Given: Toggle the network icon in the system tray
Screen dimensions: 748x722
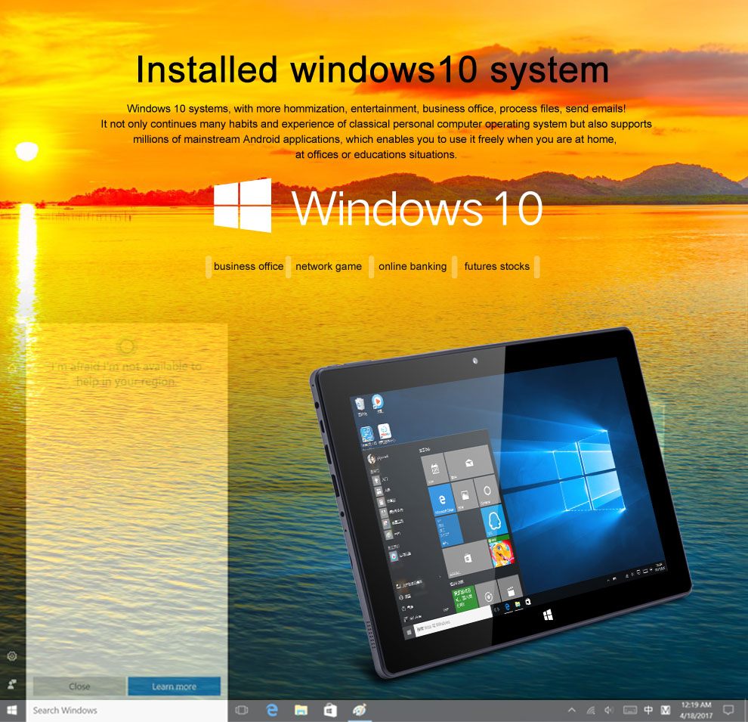Looking at the screenshot, I should 592,711.
